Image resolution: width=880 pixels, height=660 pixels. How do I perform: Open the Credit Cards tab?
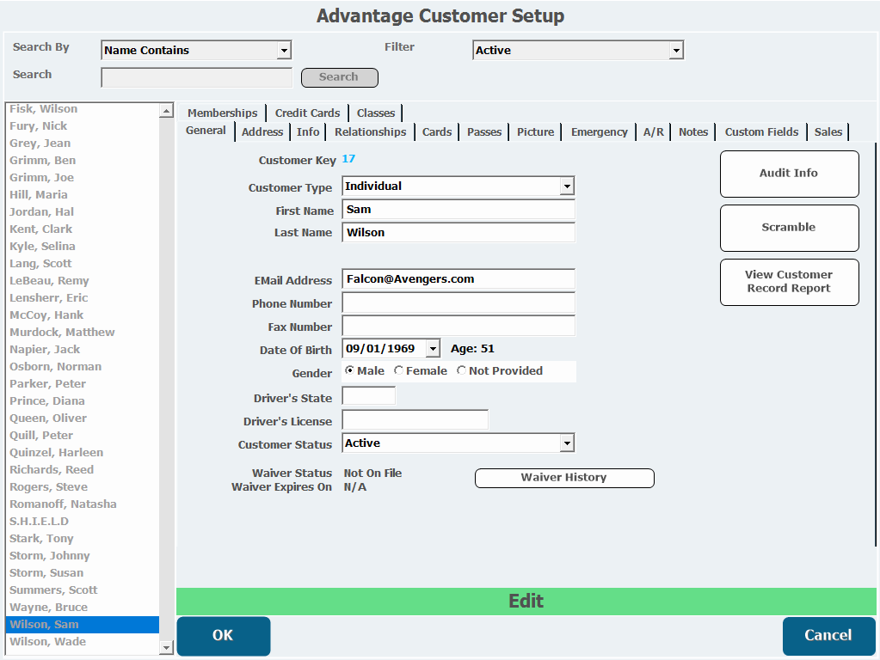click(x=308, y=113)
